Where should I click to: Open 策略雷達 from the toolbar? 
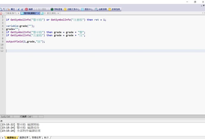click(x=56, y=9)
